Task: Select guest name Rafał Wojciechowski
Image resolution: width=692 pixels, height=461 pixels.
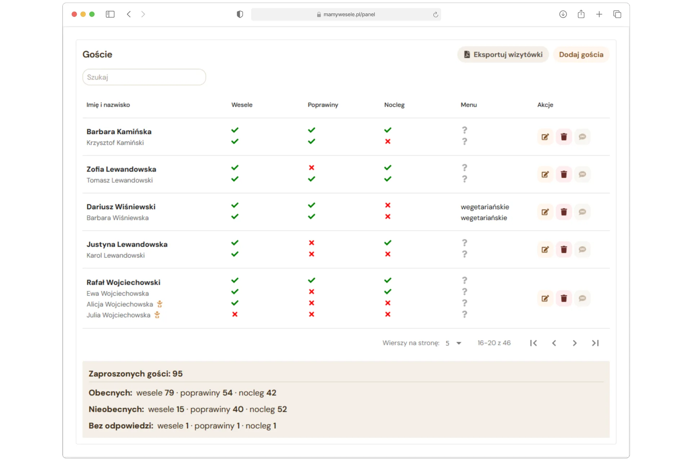Action: pos(123,282)
